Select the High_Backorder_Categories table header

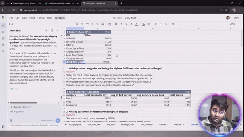128,92
